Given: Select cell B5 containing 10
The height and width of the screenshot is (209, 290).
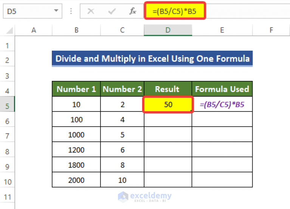Looking at the screenshot, I should tap(76, 104).
